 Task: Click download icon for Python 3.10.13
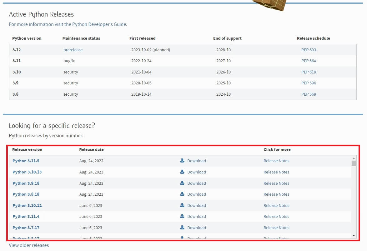coord(182,172)
